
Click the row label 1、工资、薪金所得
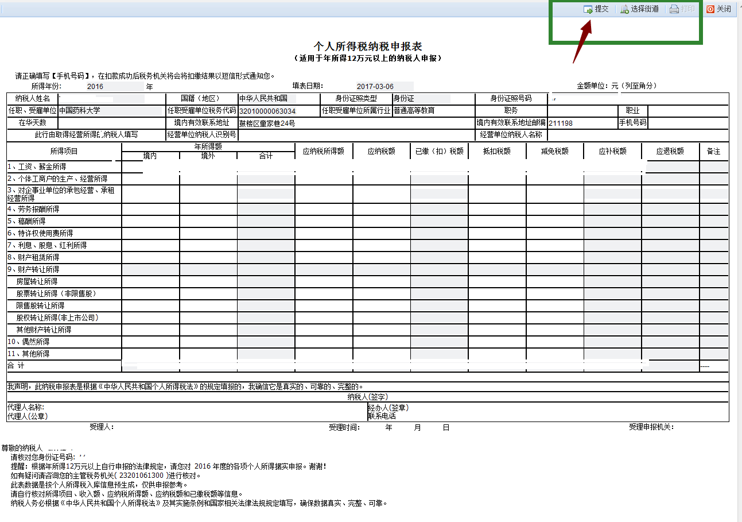click(x=37, y=167)
